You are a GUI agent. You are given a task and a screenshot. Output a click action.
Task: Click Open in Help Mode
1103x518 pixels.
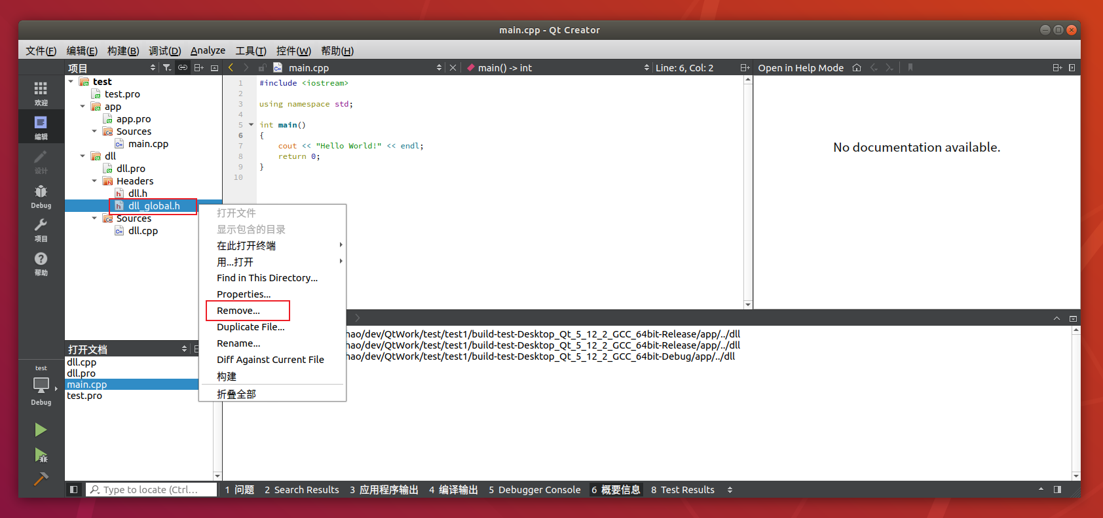pos(800,68)
